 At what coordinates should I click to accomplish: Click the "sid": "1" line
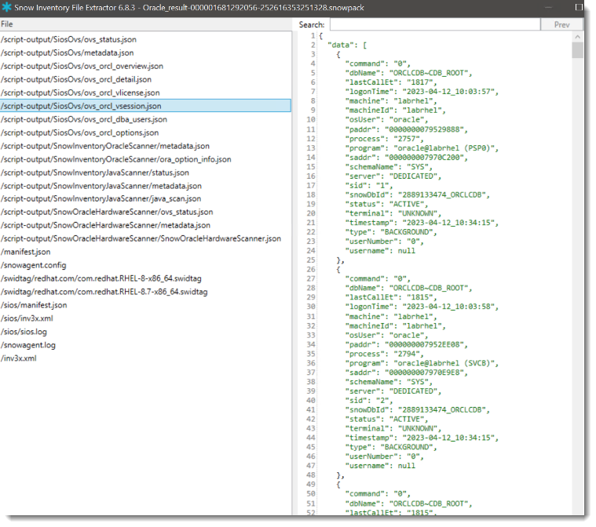[369, 185]
